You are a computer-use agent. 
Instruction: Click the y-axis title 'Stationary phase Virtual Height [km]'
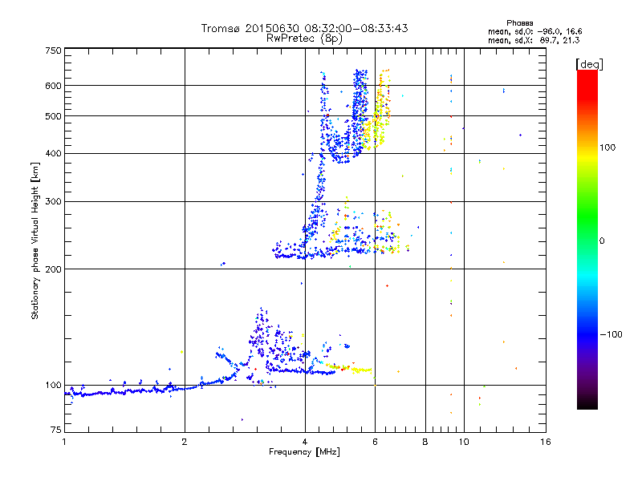tap(35, 241)
